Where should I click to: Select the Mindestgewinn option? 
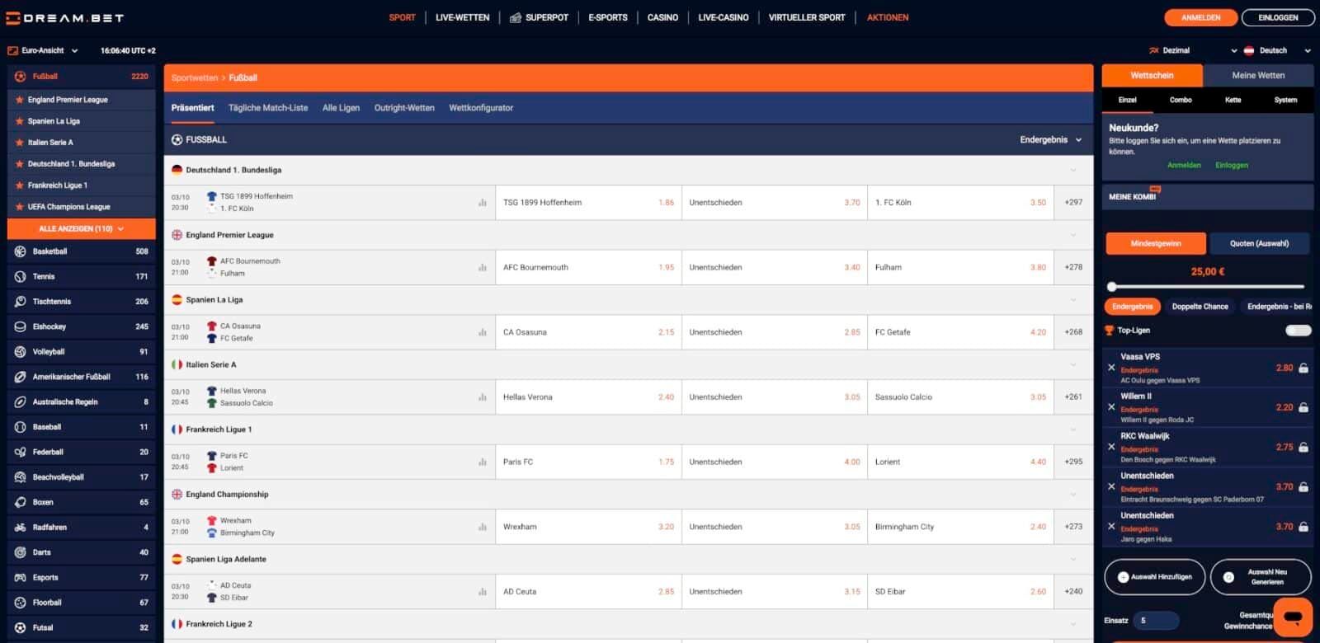(x=1155, y=243)
